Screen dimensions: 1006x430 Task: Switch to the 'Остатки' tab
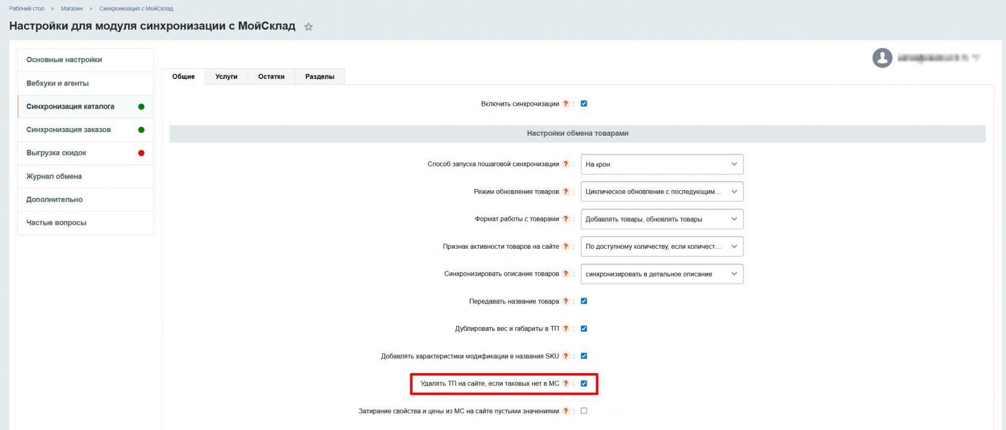coord(271,77)
